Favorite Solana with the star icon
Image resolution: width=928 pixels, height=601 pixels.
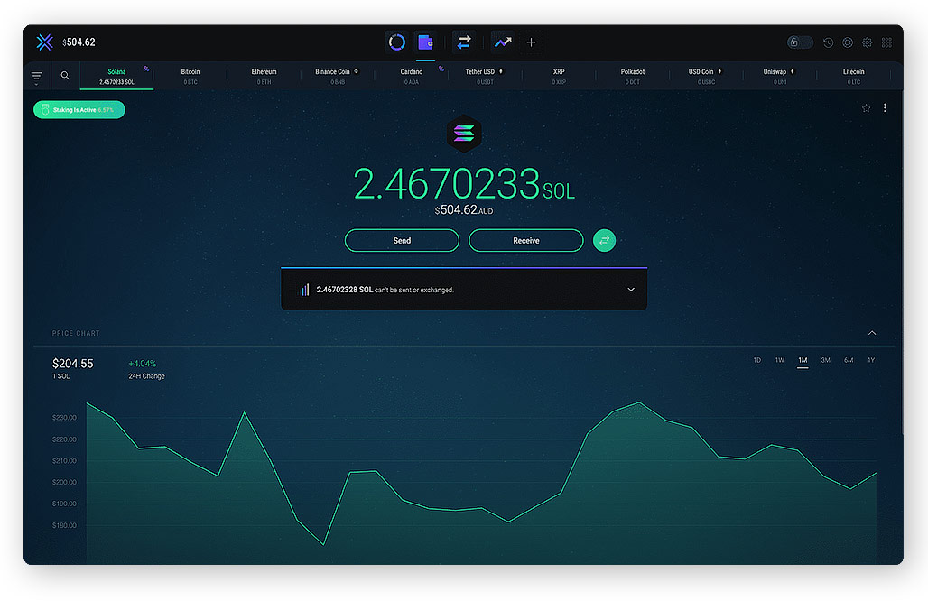(866, 107)
